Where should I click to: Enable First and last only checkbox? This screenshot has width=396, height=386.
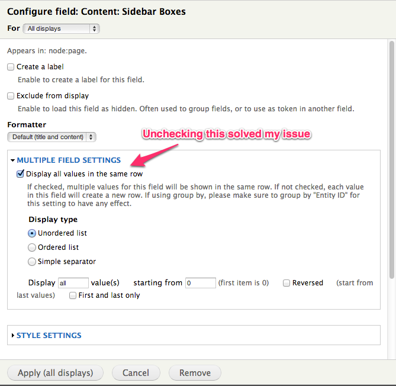(73, 295)
